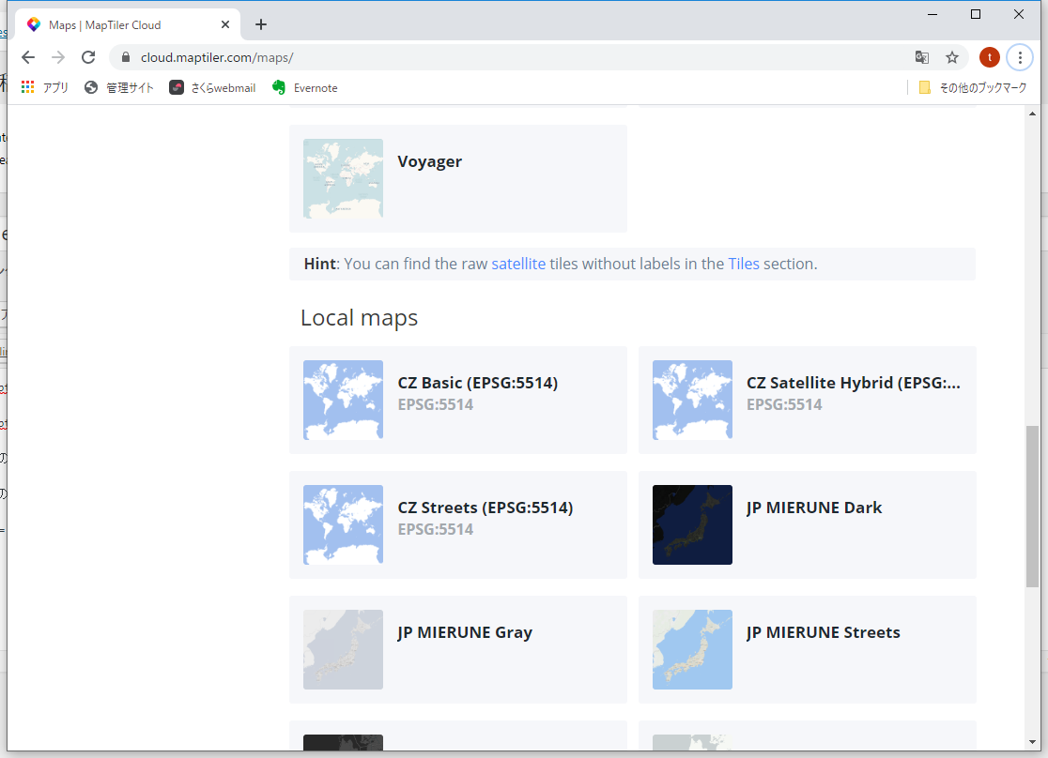This screenshot has width=1048, height=758.
Task: Open the Chrome three-dot menu
Action: pos(1020,57)
